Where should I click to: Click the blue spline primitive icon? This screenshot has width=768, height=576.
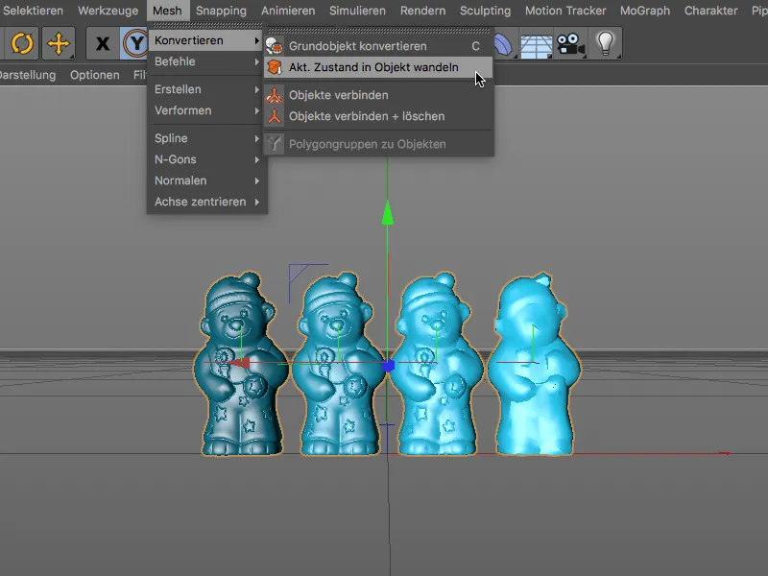tap(501, 43)
